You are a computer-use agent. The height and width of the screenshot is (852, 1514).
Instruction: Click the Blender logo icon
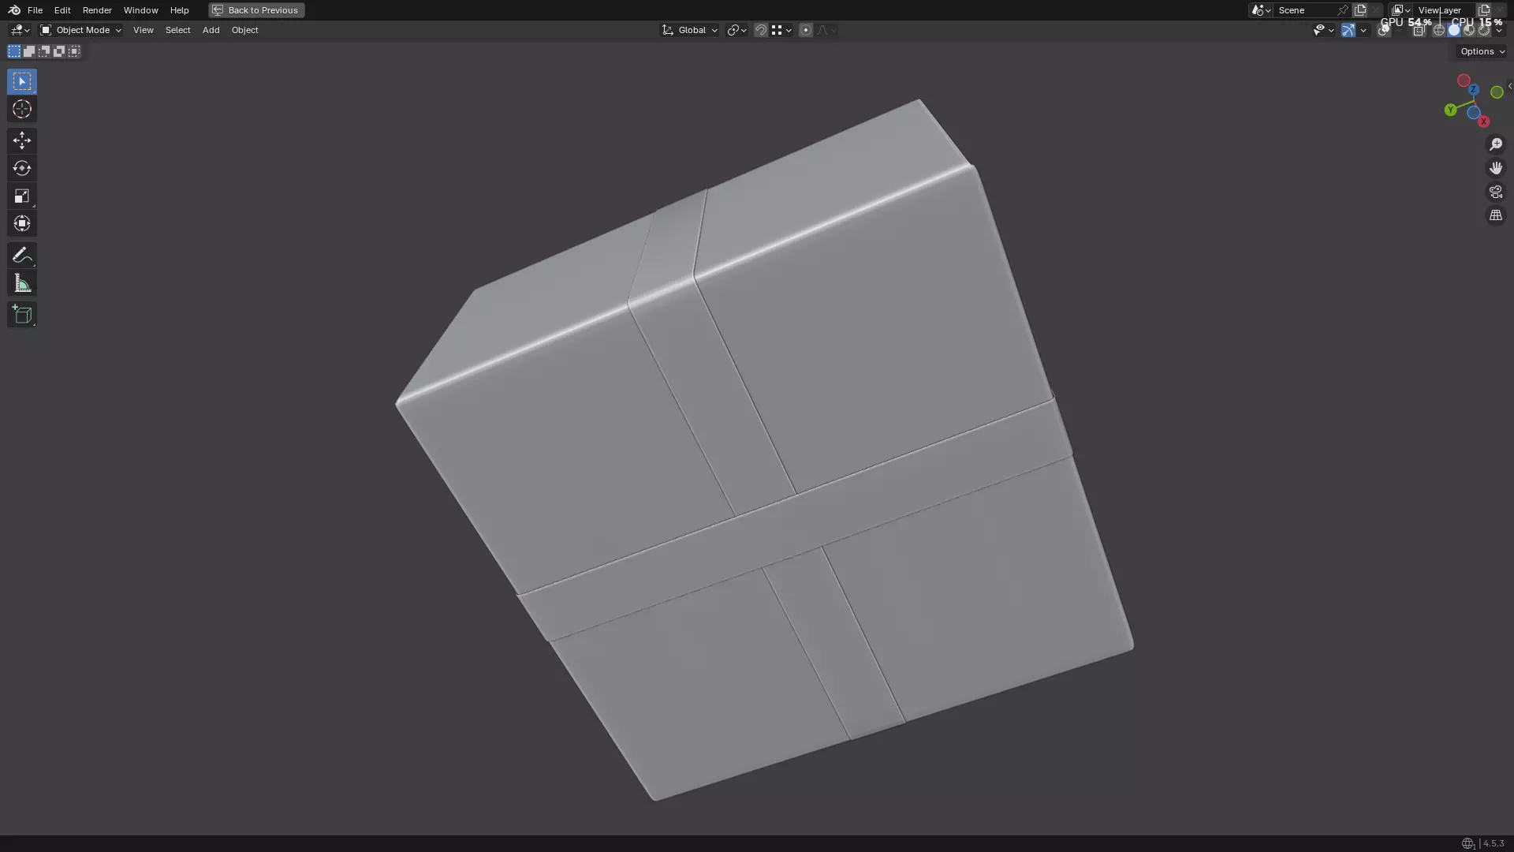[13, 10]
